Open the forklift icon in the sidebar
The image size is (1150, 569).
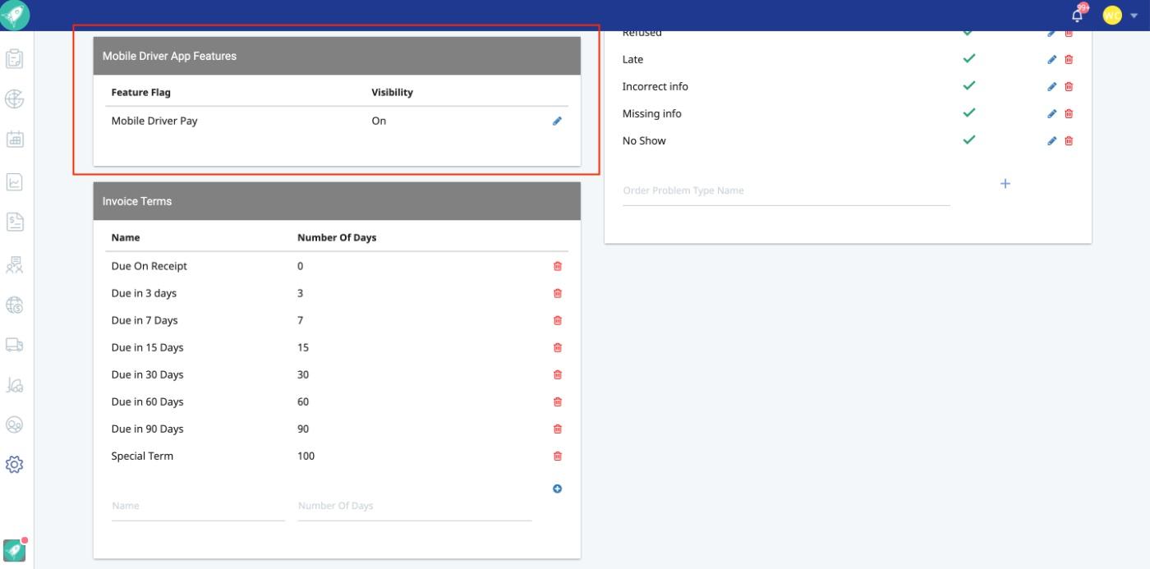click(x=14, y=384)
